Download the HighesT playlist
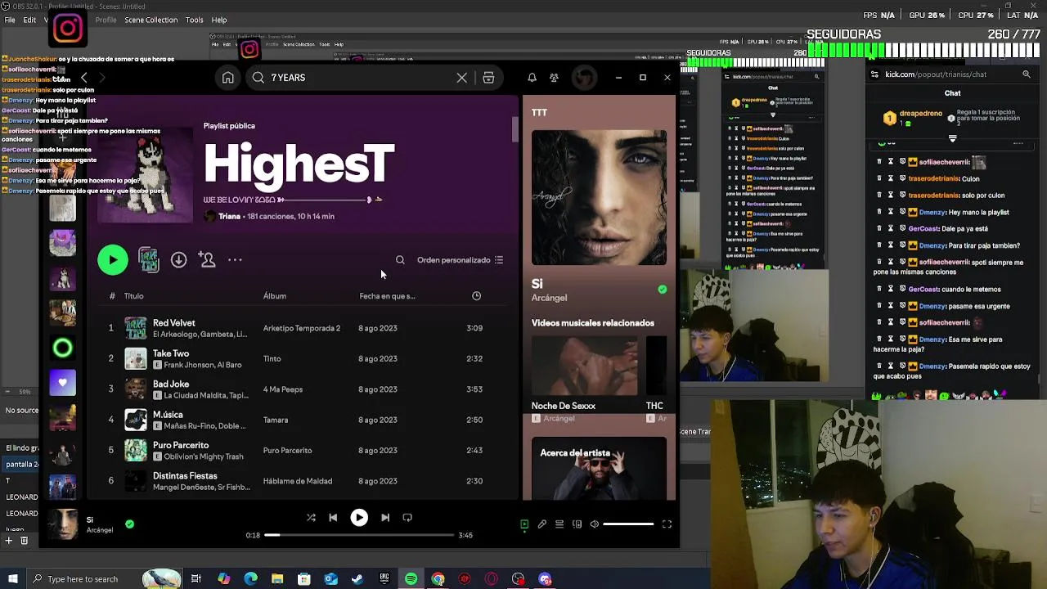Image resolution: width=1047 pixels, height=589 pixels. click(x=178, y=260)
